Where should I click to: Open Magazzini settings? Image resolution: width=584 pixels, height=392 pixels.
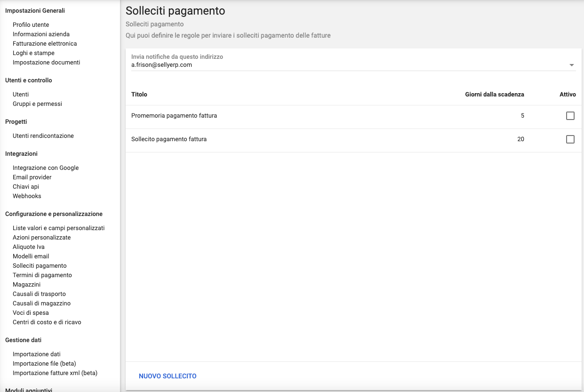pyautogui.click(x=26, y=284)
